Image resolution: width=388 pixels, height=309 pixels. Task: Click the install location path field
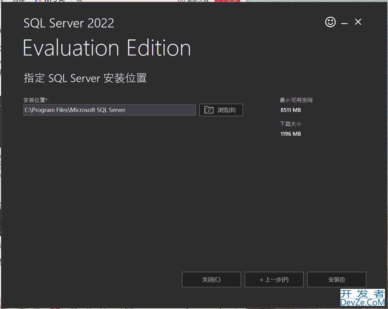point(109,110)
